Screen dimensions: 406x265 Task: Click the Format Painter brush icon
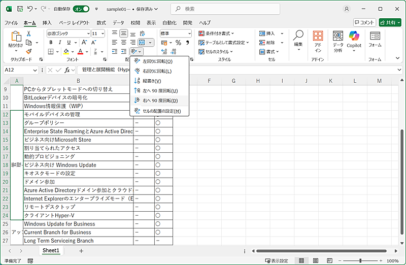(29, 51)
